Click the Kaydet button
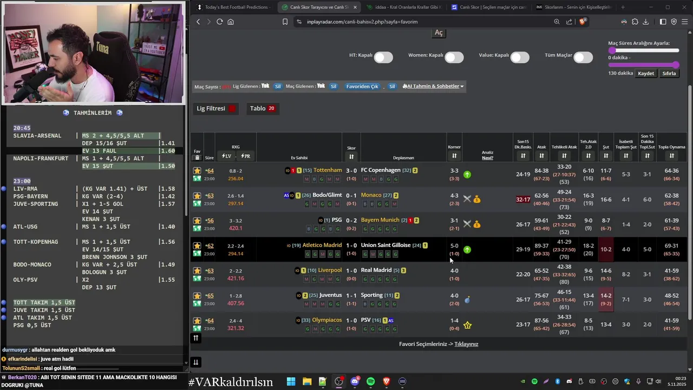This screenshot has width=693, height=390. (x=646, y=73)
